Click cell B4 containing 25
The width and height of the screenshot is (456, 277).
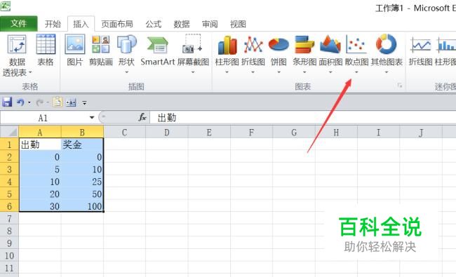pyautogui.click(x=82, y=181)
